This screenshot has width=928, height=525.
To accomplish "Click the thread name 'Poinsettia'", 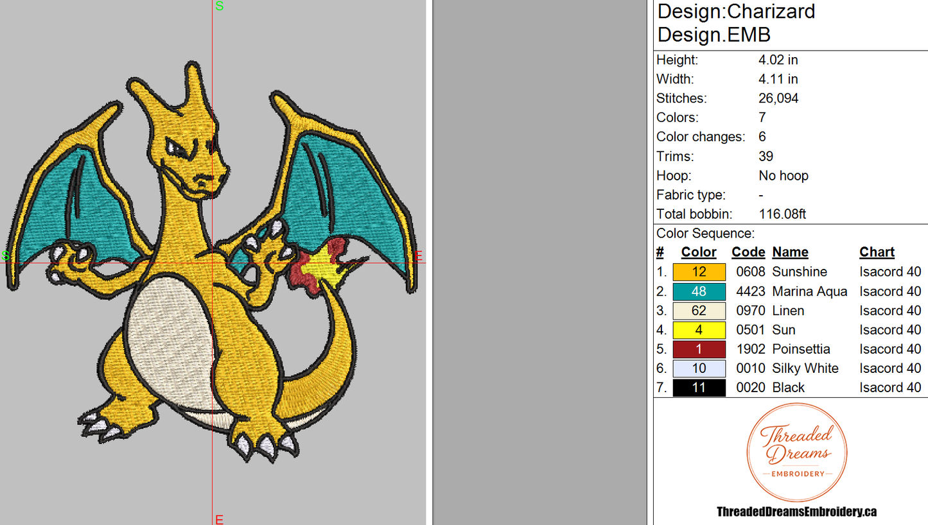I will [801, 349].
